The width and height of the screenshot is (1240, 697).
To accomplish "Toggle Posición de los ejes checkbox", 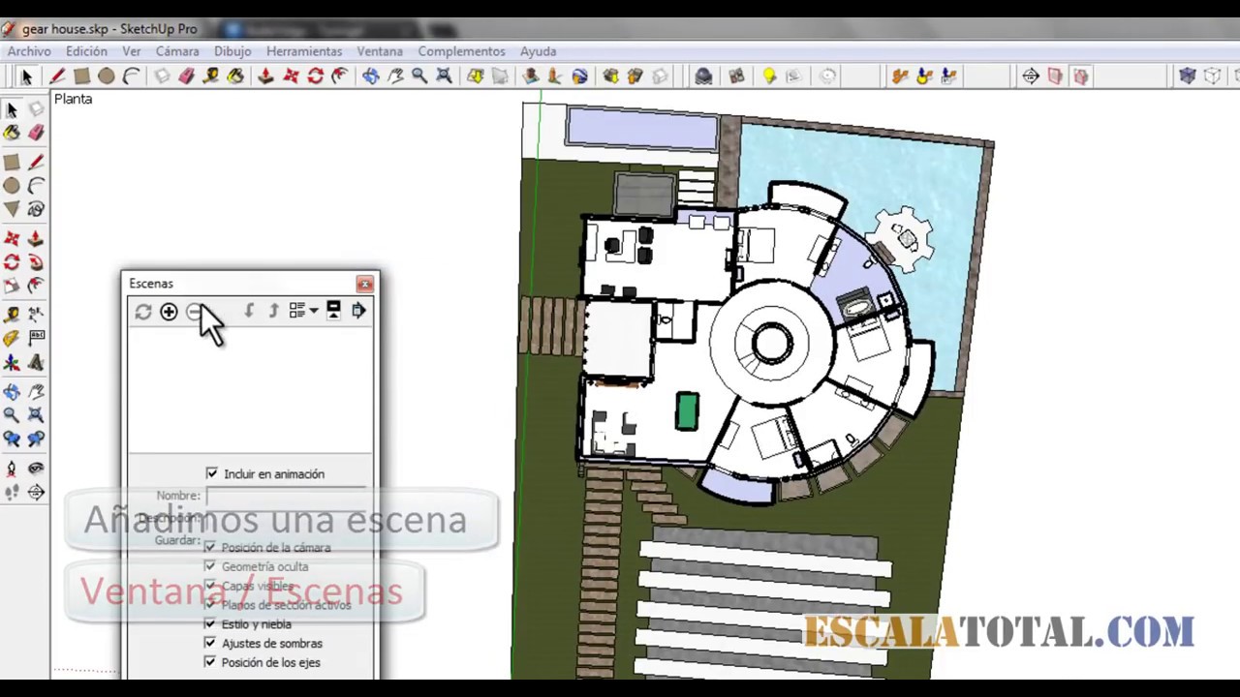I will coord(210,662).
